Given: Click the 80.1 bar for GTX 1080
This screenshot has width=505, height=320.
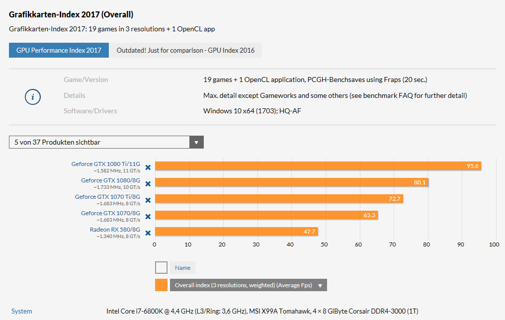Looking at the screenshot, I should coord(291,182).
